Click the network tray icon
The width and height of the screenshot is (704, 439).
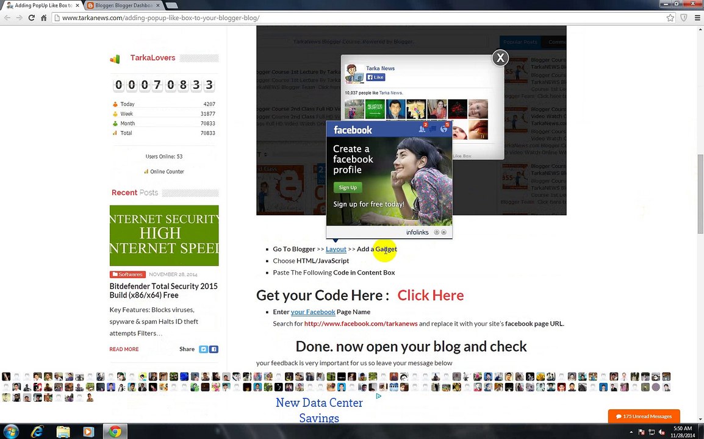651,432
